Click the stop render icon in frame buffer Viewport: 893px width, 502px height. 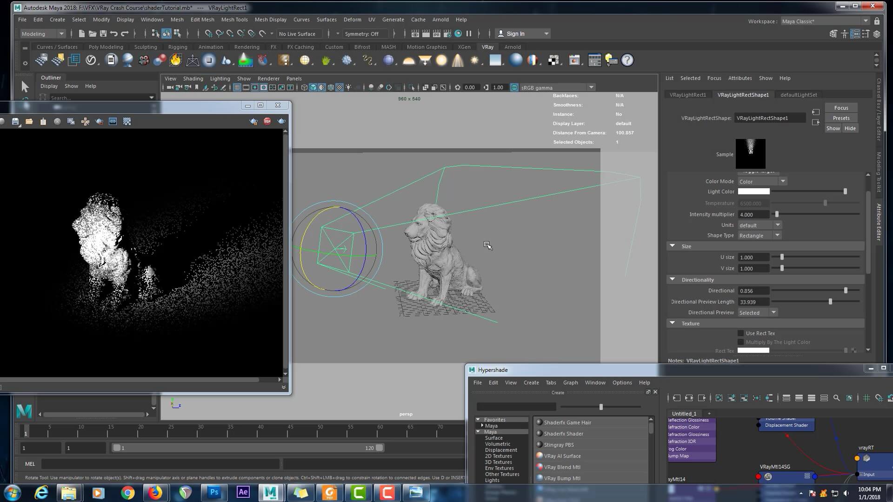click(267, 121)
